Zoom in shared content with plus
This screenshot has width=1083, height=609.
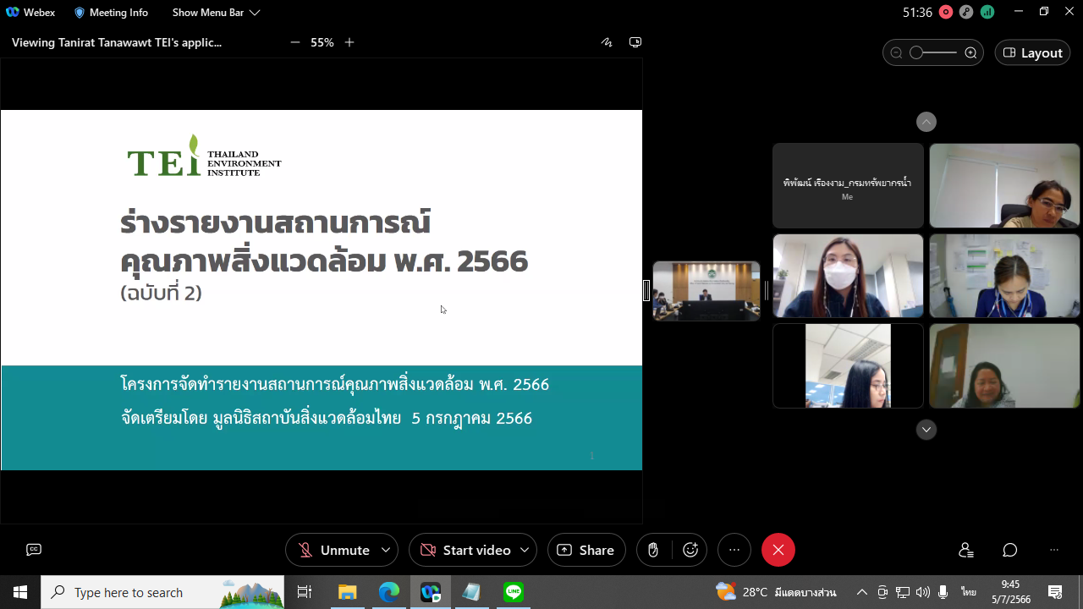349,42
